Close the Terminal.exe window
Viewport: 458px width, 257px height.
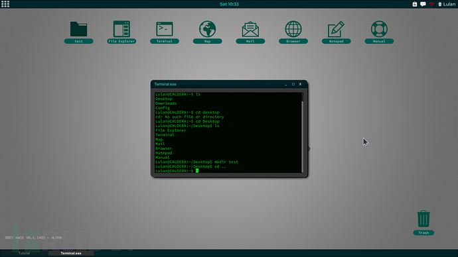300,84
